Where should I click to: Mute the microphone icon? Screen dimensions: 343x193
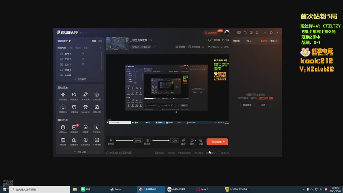111,140
